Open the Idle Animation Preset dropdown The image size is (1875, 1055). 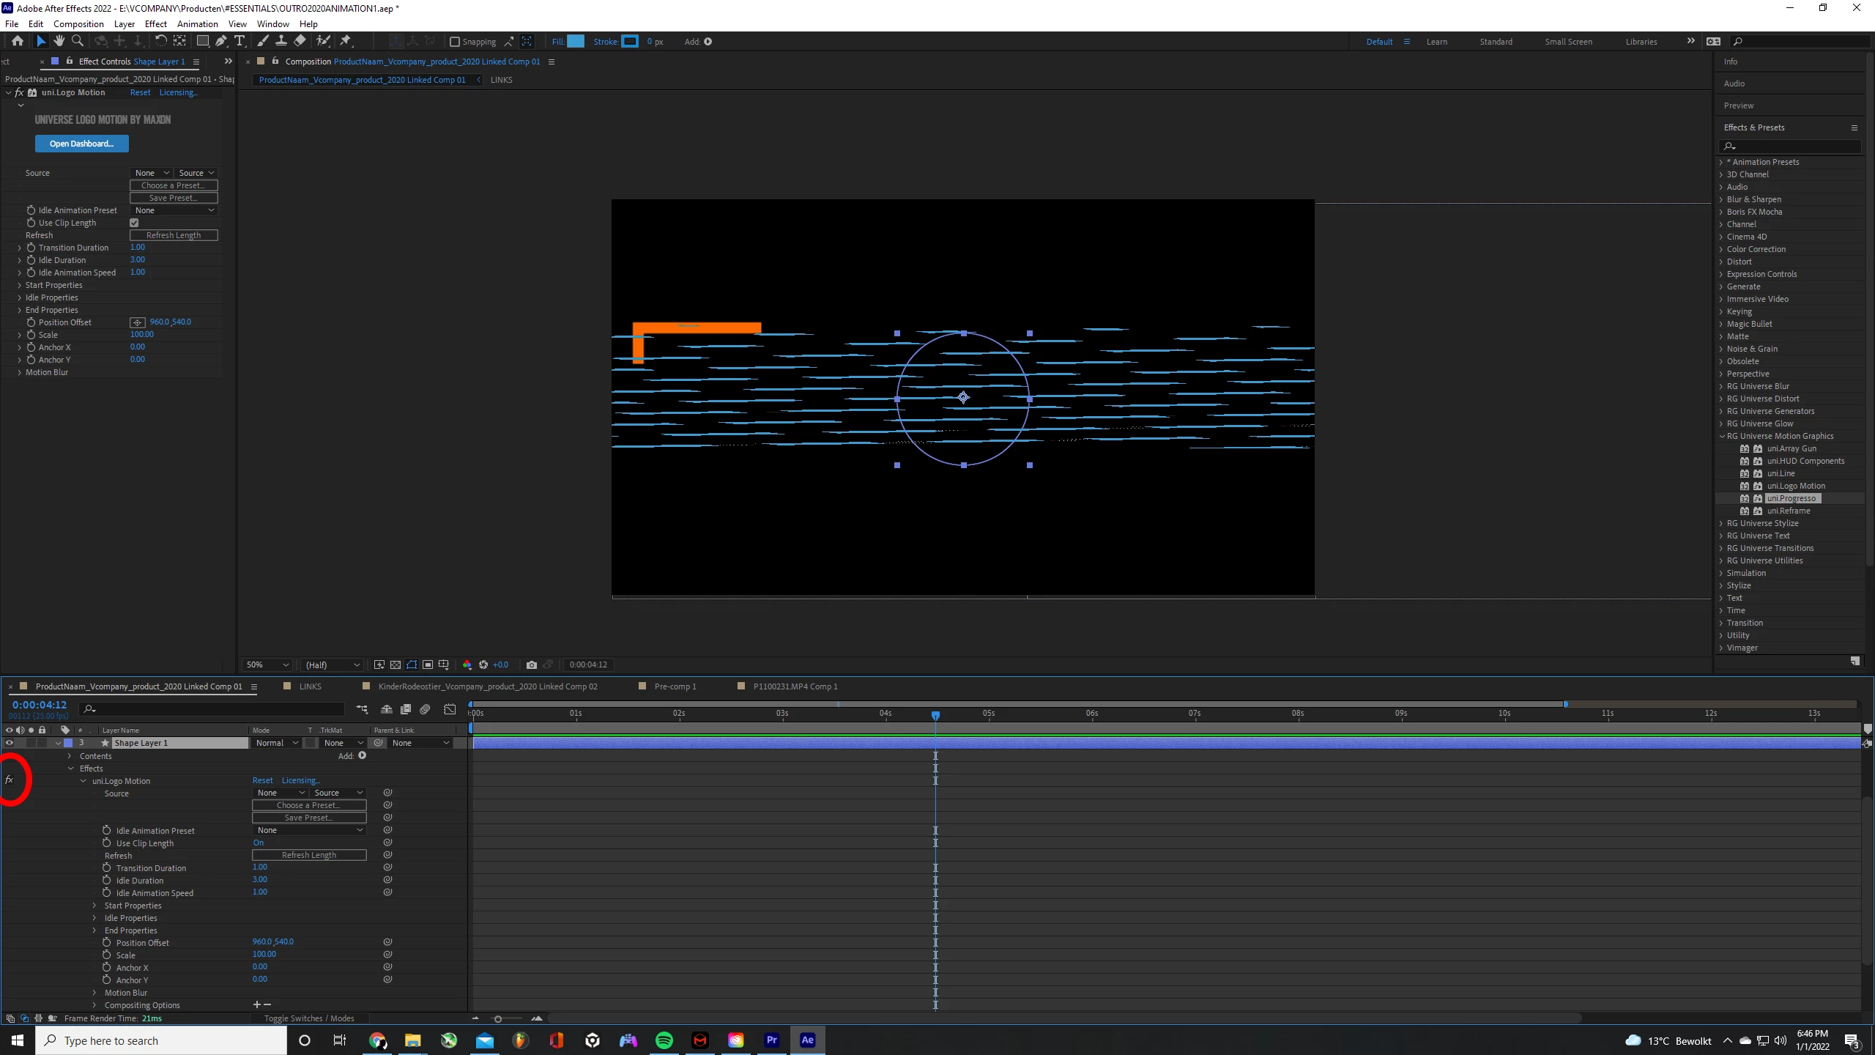point(174,210)
